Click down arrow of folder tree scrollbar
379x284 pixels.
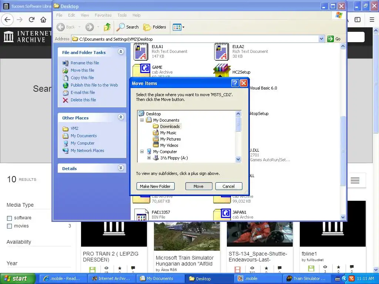[238, 159]
